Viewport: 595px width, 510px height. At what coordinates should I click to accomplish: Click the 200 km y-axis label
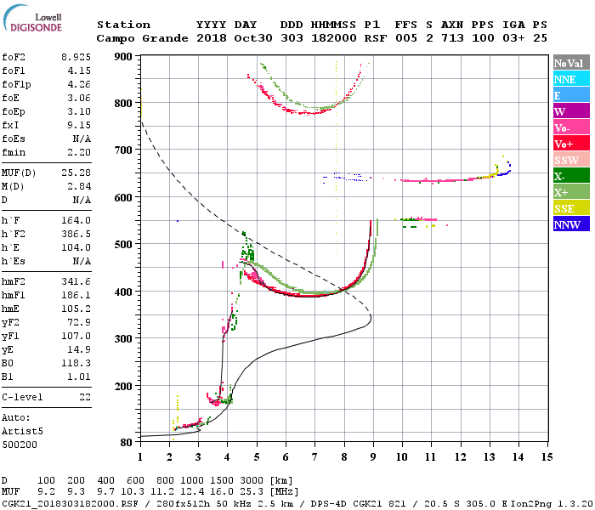[x=123, y=386]
